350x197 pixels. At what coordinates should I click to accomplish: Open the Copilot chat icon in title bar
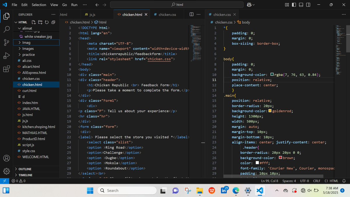[249, 5]
